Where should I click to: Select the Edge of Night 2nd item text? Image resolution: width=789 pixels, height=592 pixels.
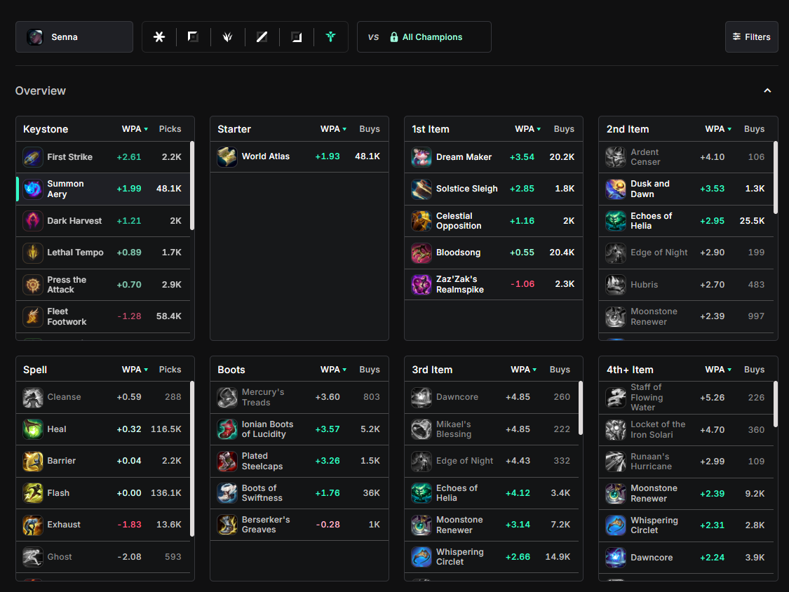(x=659, y=253)
